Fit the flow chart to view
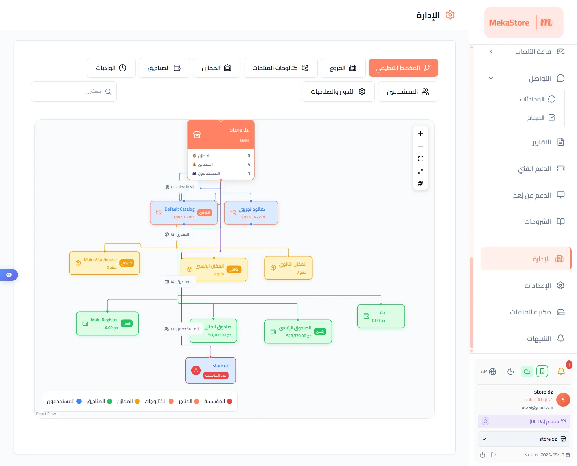Image resolution: width=577 pixels, height=466 pixels. [420, 159]
